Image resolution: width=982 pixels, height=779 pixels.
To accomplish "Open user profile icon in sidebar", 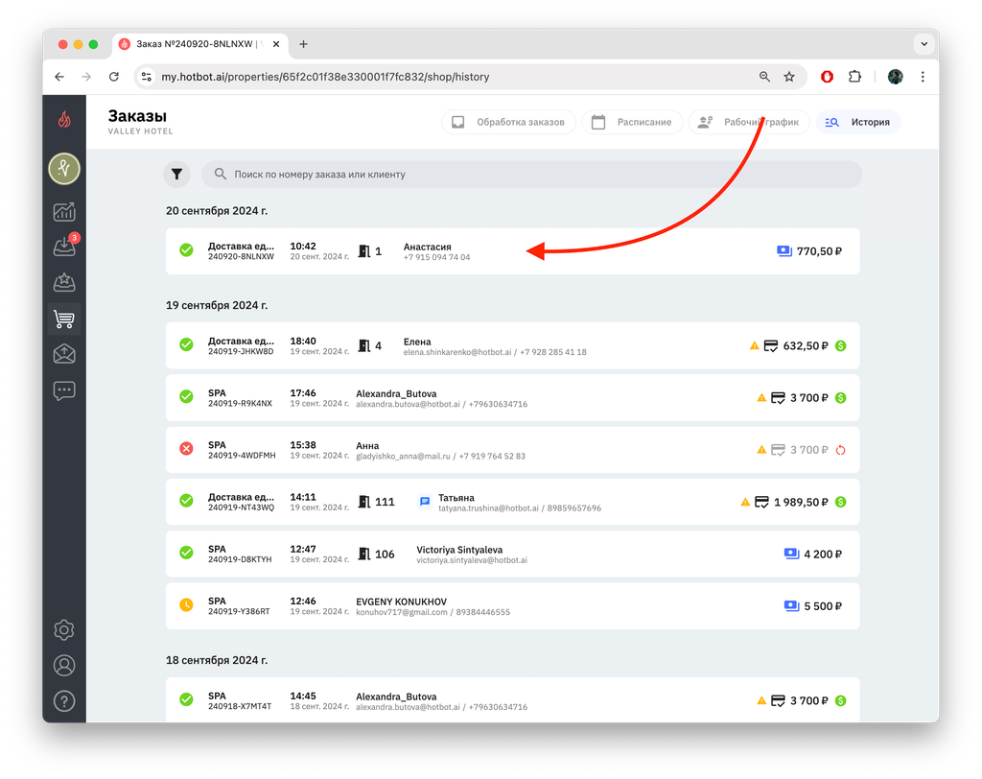I will (64, 665).
